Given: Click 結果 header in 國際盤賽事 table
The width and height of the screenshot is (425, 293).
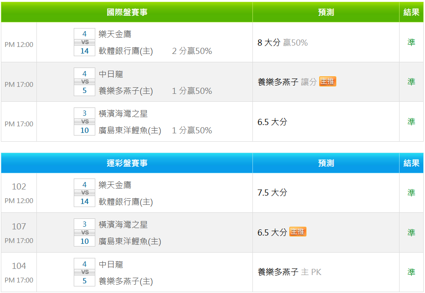Looking at the screenshot, I should pyautogui.click(x=411, y=12).
